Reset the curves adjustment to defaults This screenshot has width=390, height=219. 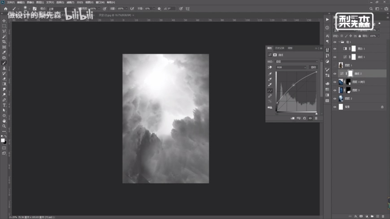305,118
